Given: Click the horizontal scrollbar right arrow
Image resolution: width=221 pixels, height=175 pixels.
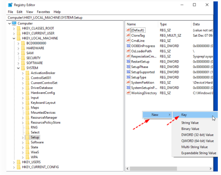Looking at the screenshot, I should coord(210,169).
